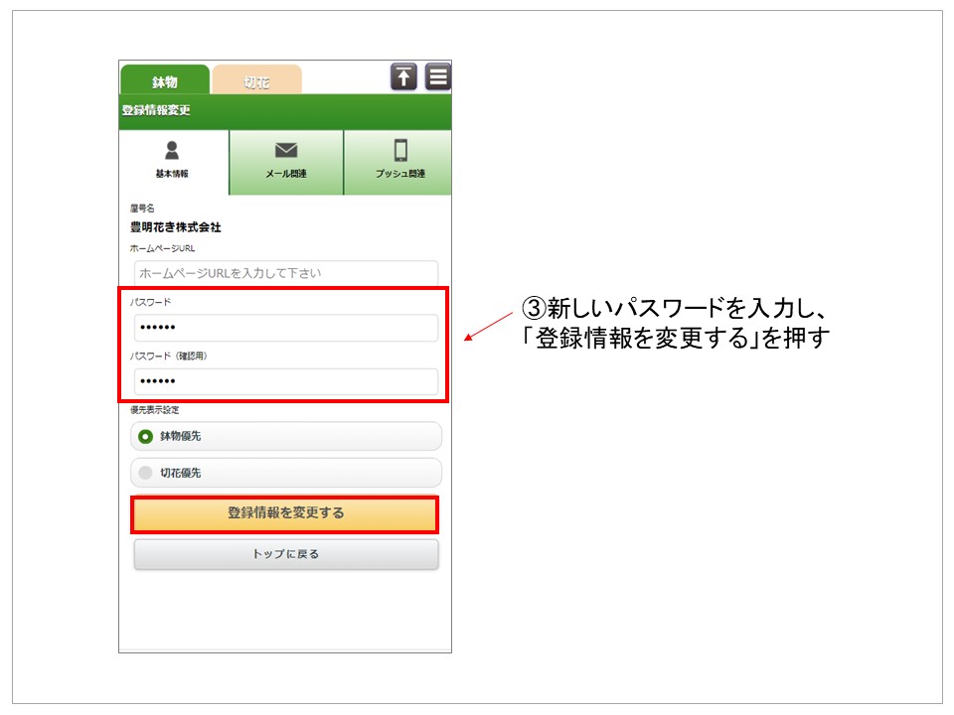Screen dimensions: 954x715
Task: Select the 鉢物優先 radio option
Action: click(x=286, y=437)
